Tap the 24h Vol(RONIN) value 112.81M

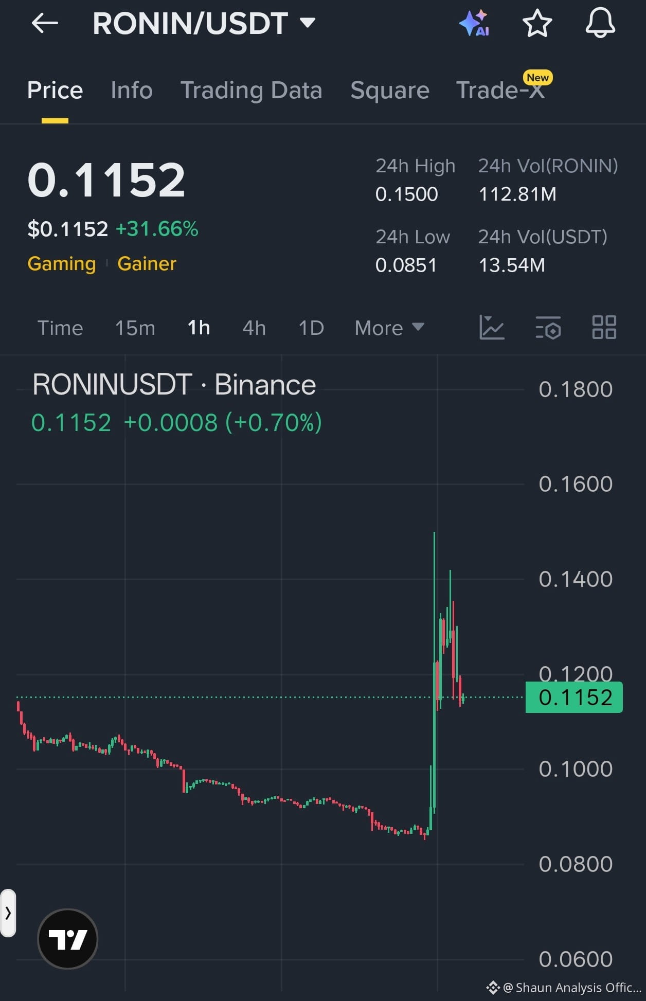click(x=517, y=194)
